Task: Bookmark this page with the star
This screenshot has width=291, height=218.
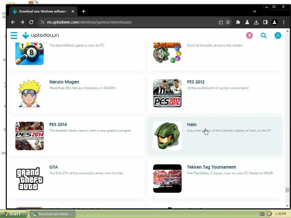Action: point(228,22)
